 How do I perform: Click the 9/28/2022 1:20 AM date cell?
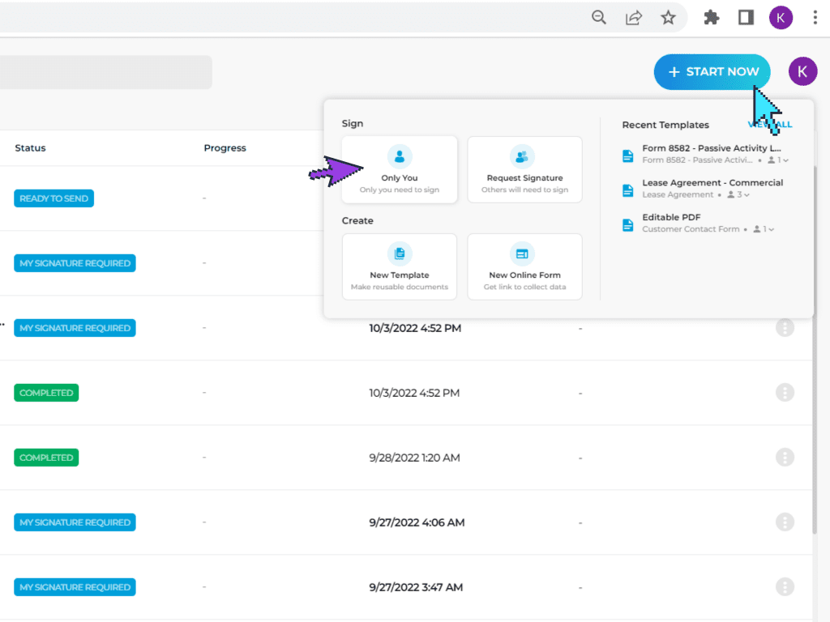(414, 458)
